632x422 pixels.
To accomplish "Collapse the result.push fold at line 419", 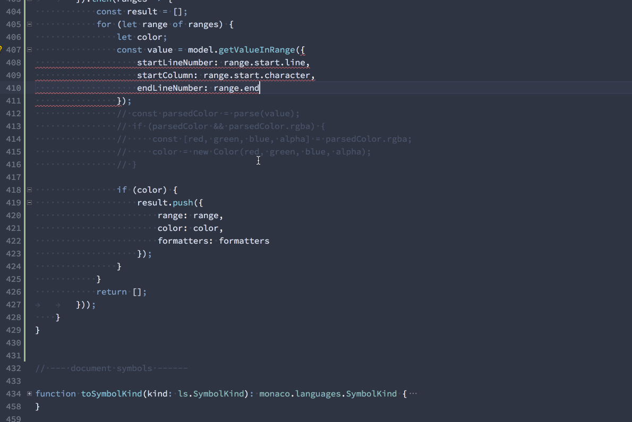I will pos(29,203).
